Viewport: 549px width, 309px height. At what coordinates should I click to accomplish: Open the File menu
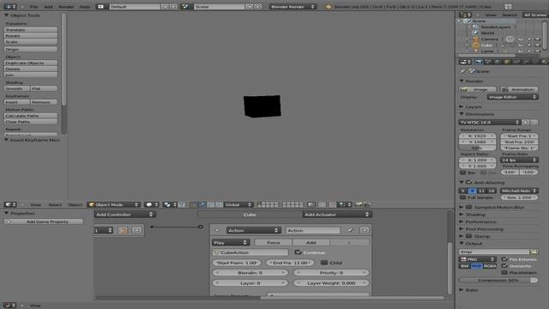tap(34, 7)
